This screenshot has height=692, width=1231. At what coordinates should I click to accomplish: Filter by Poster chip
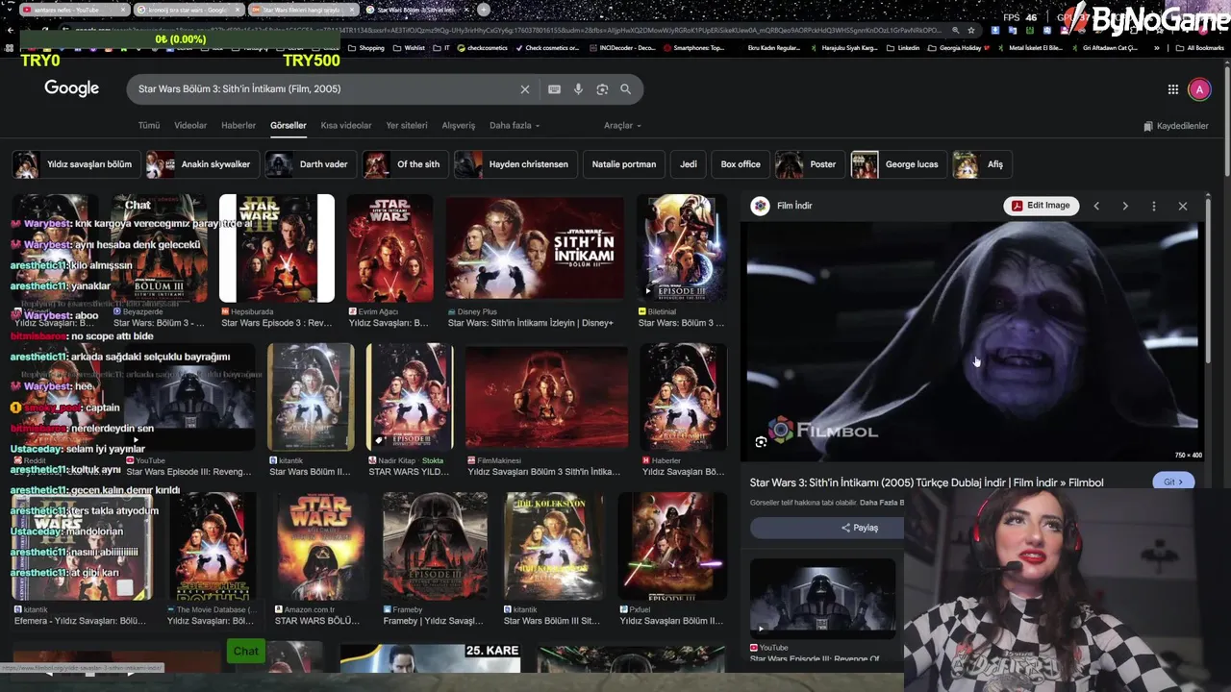(x=811, y=164)
